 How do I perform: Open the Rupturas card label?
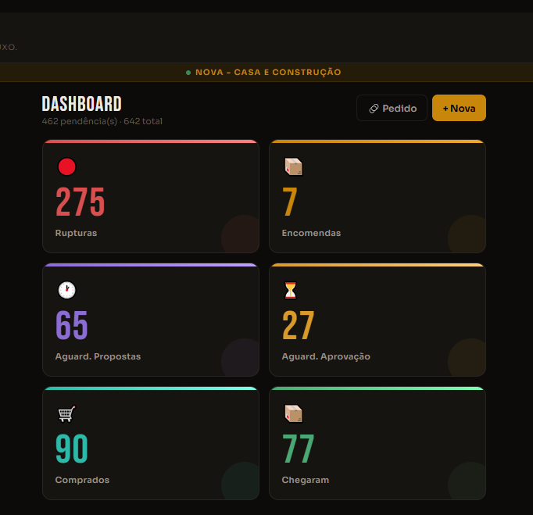(x=76, y=233)
